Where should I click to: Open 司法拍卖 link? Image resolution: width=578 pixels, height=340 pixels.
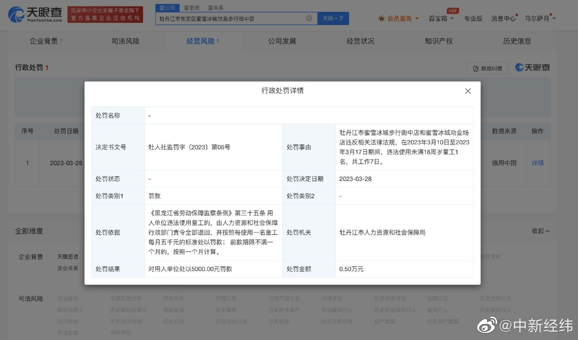click(x=68, y=333)
